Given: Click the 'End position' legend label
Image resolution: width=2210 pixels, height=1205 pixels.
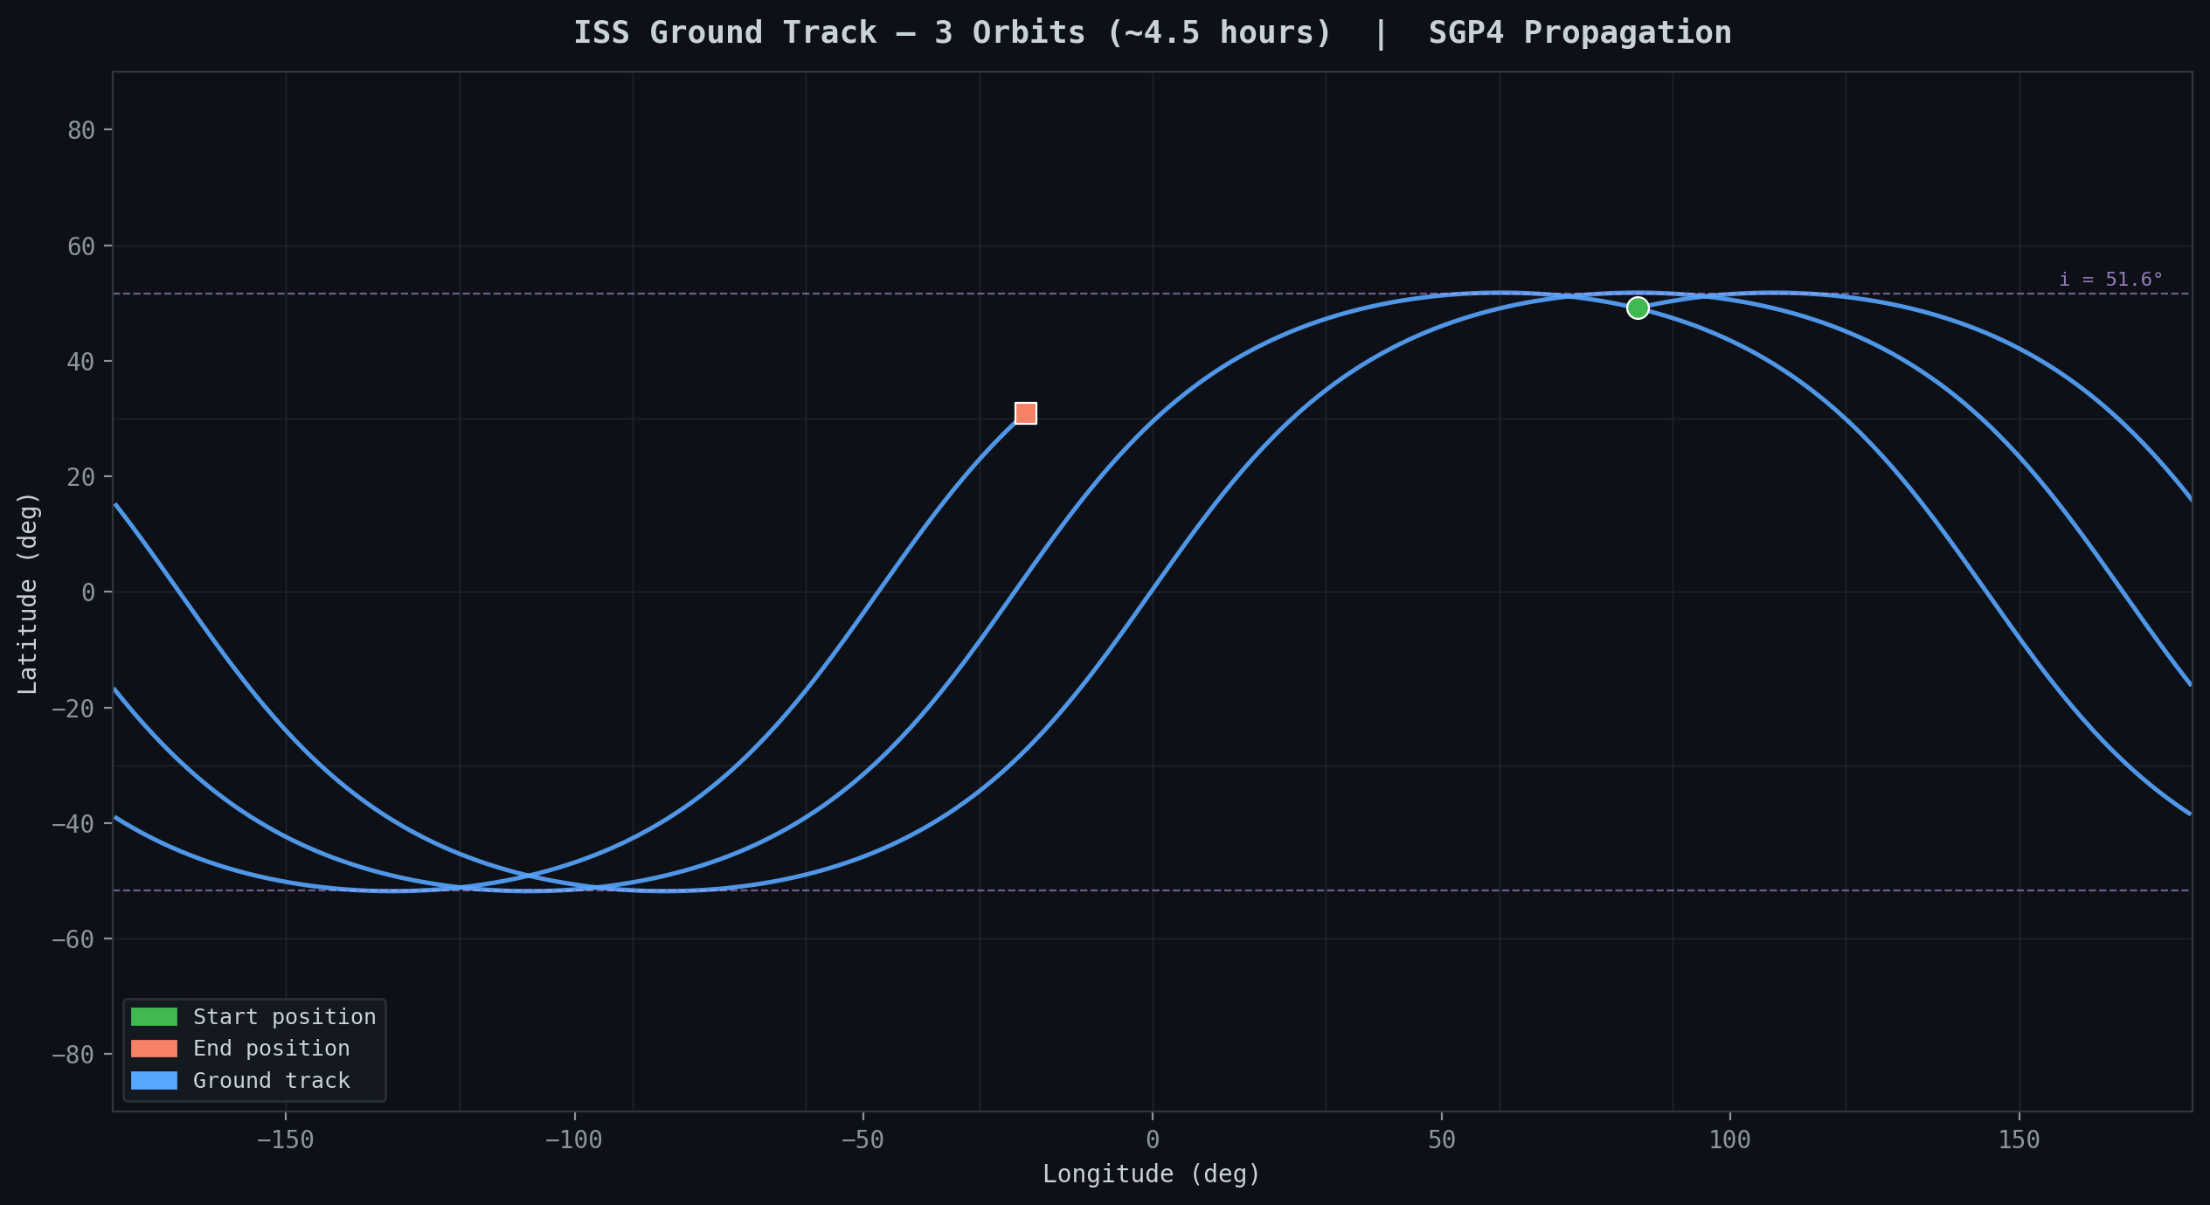Looking at the screenshot, I should 271,1049.
